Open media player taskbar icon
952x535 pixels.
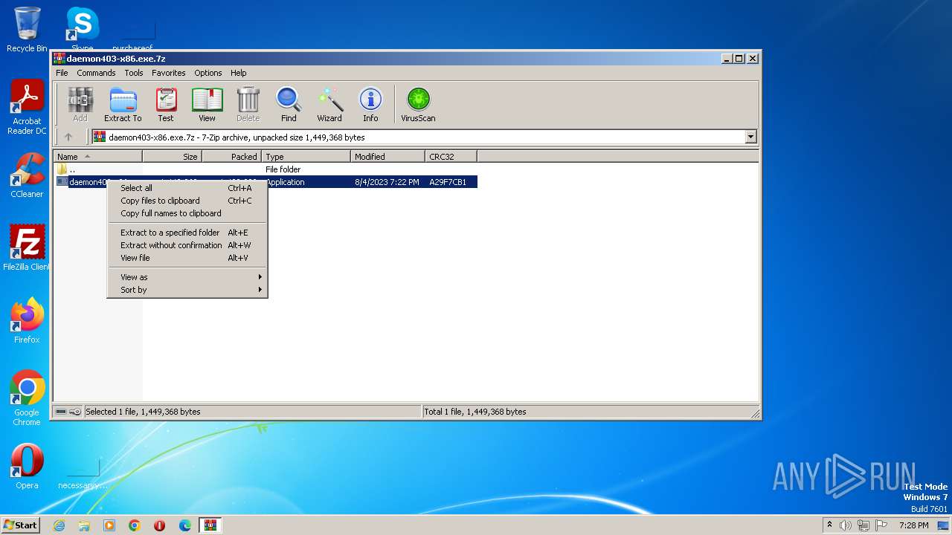click(109, 525)
